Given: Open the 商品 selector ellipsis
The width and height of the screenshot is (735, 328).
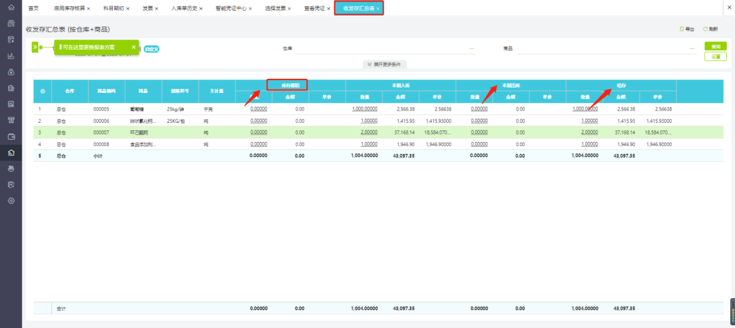Looking at the screenshot, I should [692, 48].
